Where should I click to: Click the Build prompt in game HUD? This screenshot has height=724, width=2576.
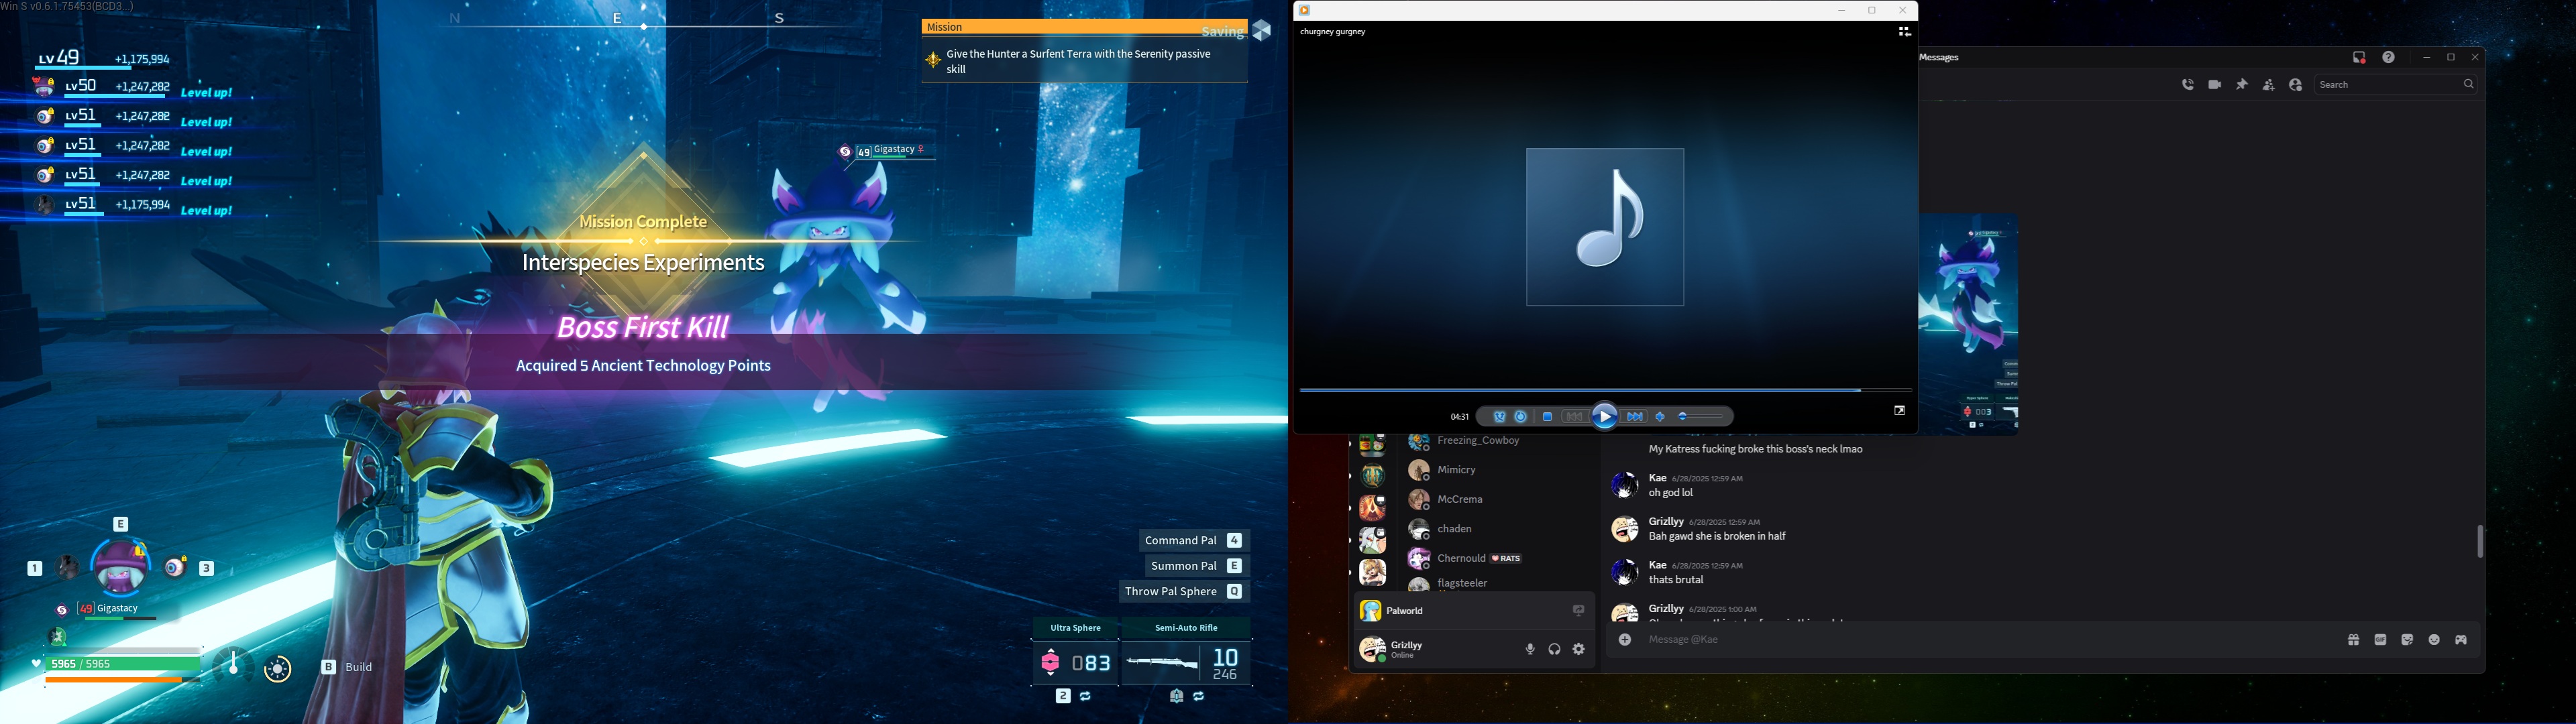coord(347,667)
